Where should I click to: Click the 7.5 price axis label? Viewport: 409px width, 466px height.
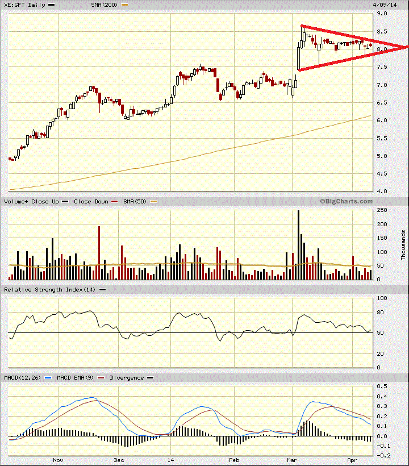coord(382,67)
